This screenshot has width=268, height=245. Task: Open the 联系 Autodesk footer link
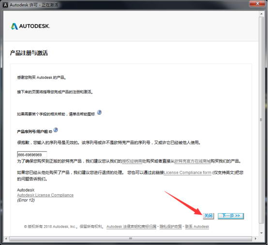(197, 227)
